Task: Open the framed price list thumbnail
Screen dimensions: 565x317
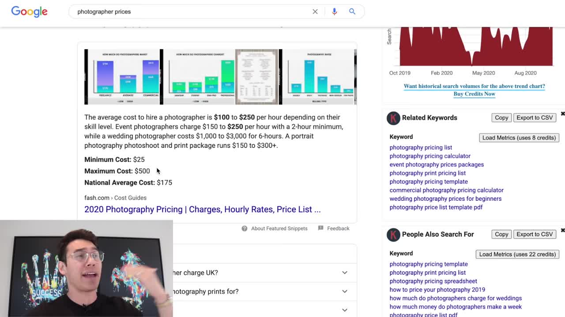Action: 256,77
